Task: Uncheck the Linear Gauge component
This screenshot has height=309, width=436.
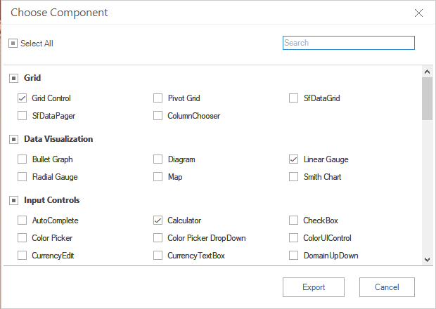Action: 294,159
